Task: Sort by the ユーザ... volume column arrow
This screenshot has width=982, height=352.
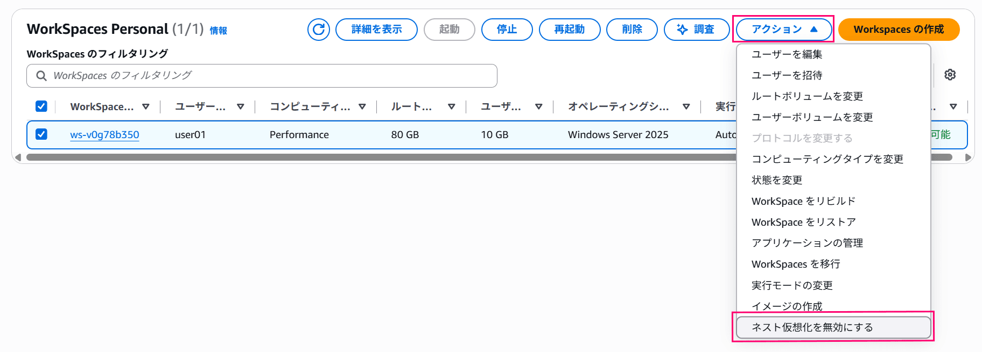Action: (539, 107)
